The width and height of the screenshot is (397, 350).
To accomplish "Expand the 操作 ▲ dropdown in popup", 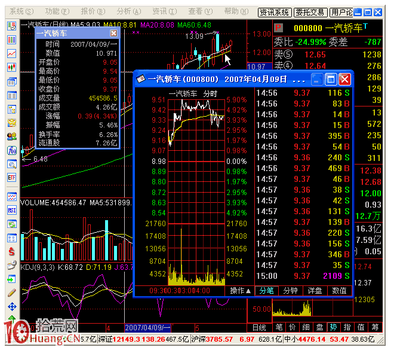I will [x=240, y=291].
